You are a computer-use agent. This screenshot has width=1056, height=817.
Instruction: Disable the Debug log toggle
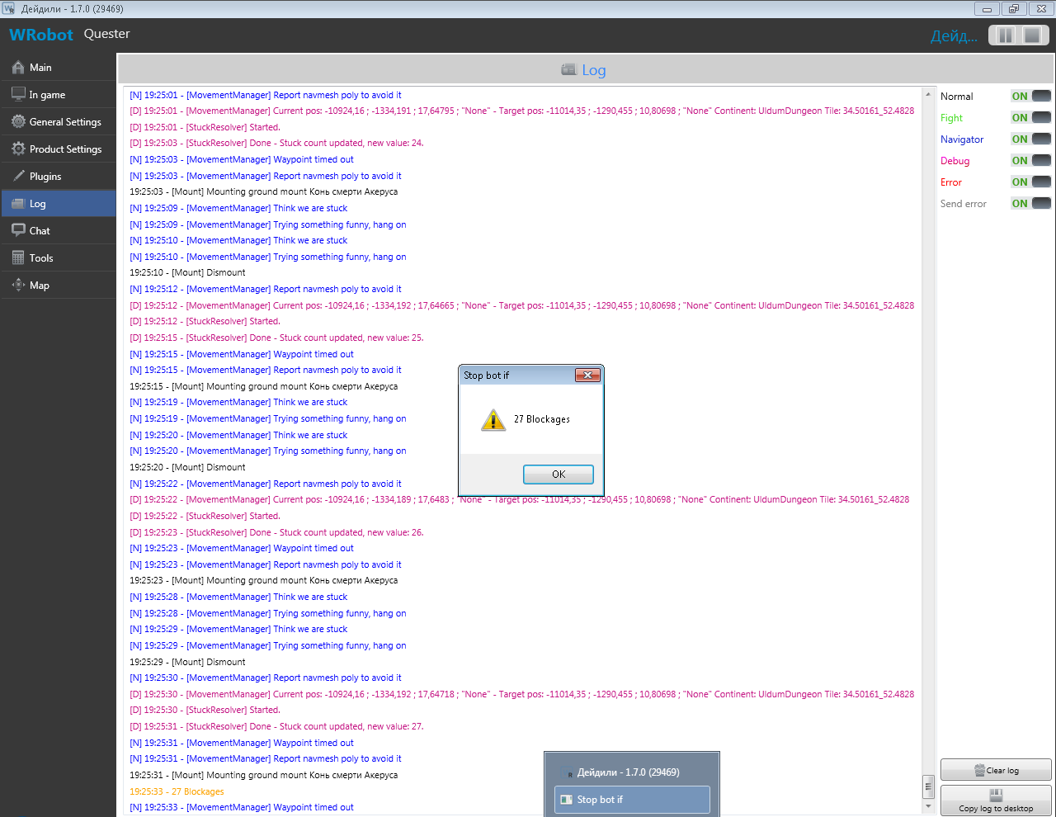[x=1031, y=160]
